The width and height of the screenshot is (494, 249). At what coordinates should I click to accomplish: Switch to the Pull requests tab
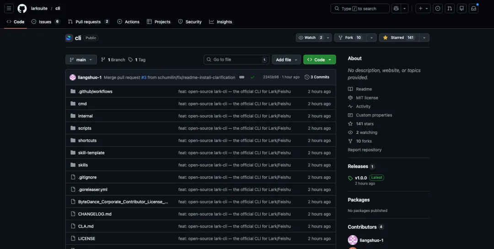click(89, 22)
